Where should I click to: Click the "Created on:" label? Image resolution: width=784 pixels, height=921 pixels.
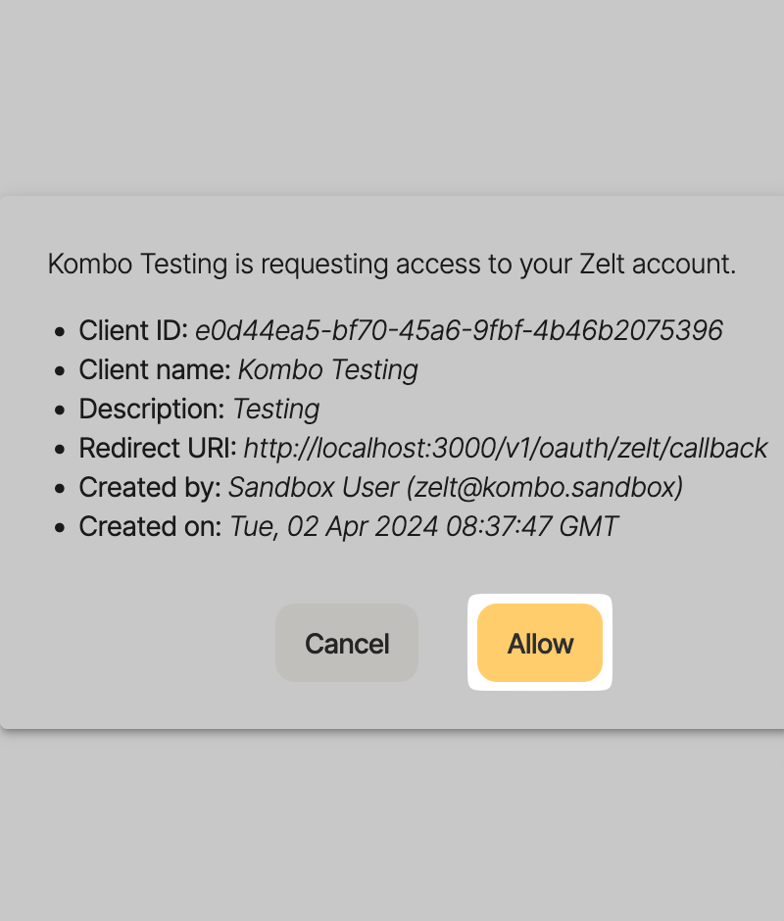[151, 527]
